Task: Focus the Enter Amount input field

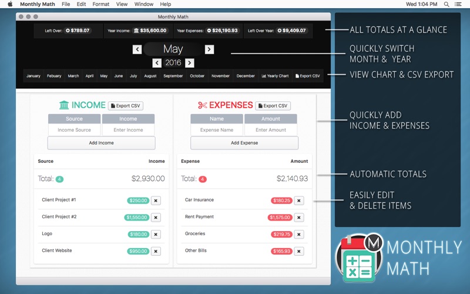Action: (x=271, y=130)
